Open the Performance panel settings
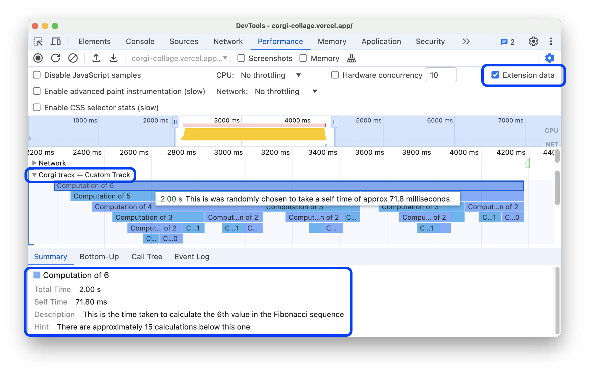This screenshot has height=374, width=589. coord(549,58)
